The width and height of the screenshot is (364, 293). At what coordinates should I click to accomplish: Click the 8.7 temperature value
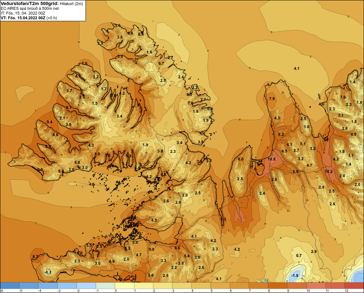(x=35, y=257)
